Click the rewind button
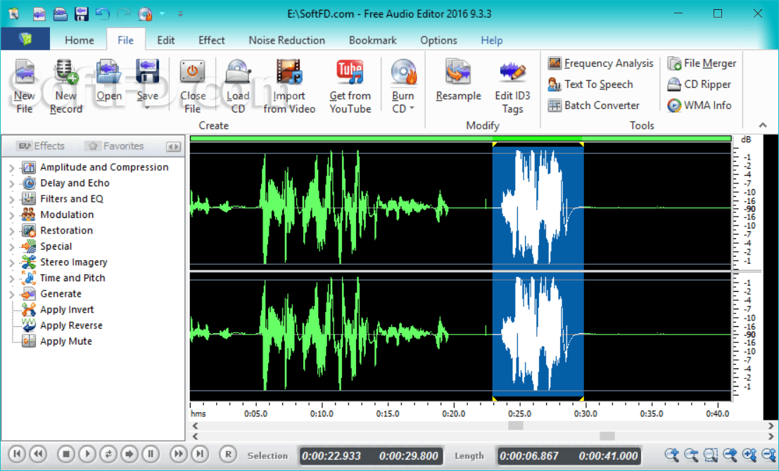Viewport: 779px width, 471px height. [x=38, y=453]
